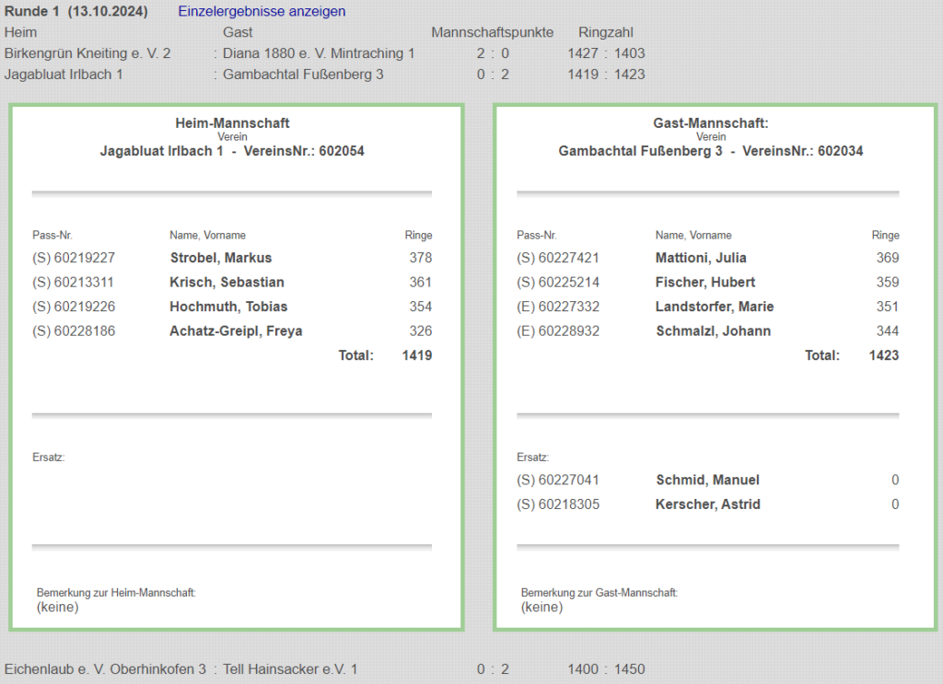
Task: Click the home team total 1419
Action: [416, 355]
